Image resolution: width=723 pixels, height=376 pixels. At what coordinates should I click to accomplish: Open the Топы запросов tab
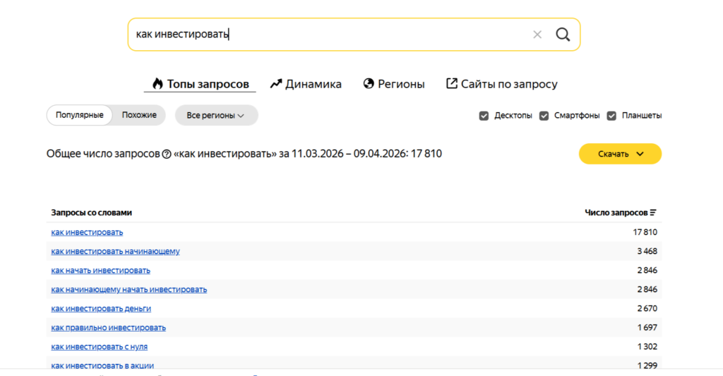[x=201, y=84]
